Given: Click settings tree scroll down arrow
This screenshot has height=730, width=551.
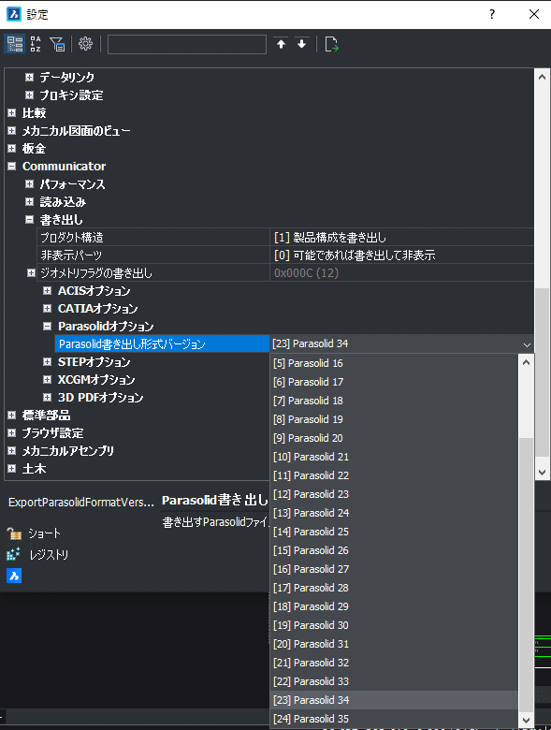Looking at the screenshot, I should pos(542,472).
